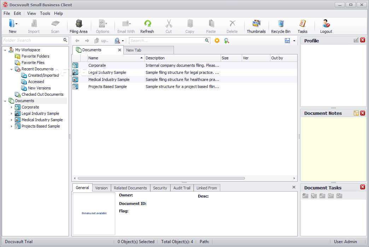Open the Help menu
This screenshot has width=369, height=247.
pos(58,13)
